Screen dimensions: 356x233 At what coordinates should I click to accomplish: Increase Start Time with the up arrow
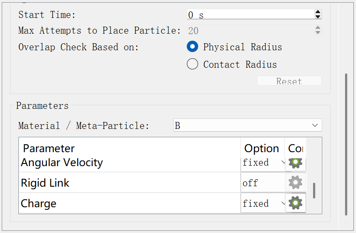[x=318, y=12]
